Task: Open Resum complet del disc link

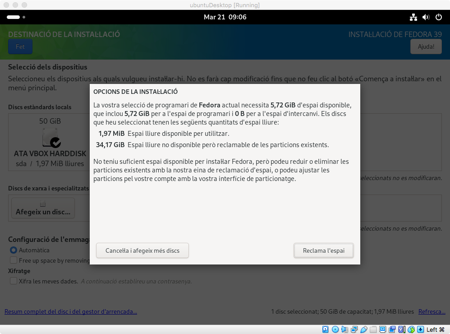Action: click(71, 311)
